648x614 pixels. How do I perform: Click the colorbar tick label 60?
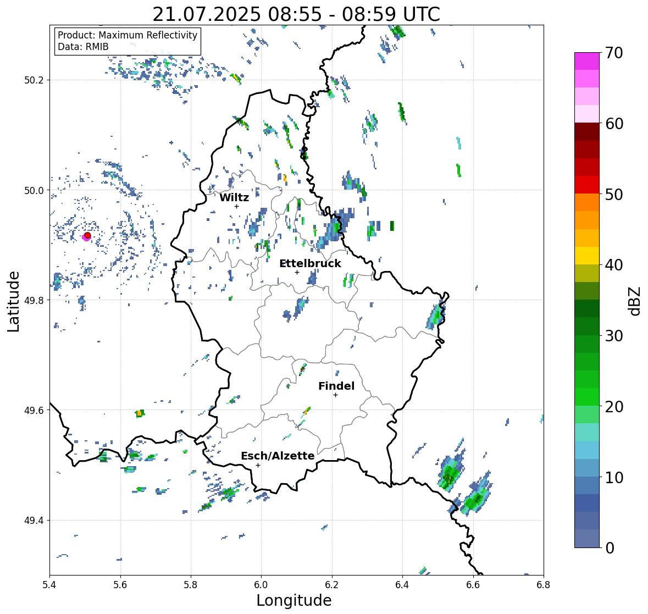click(x=614, y=124)
